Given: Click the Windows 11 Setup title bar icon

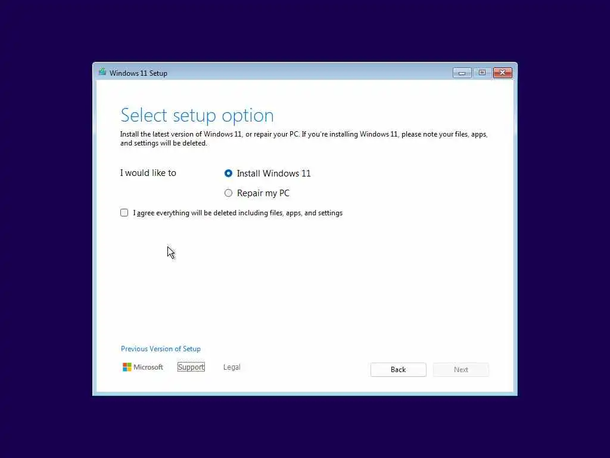Looking at the screenshot, I should tap(102, 72).
